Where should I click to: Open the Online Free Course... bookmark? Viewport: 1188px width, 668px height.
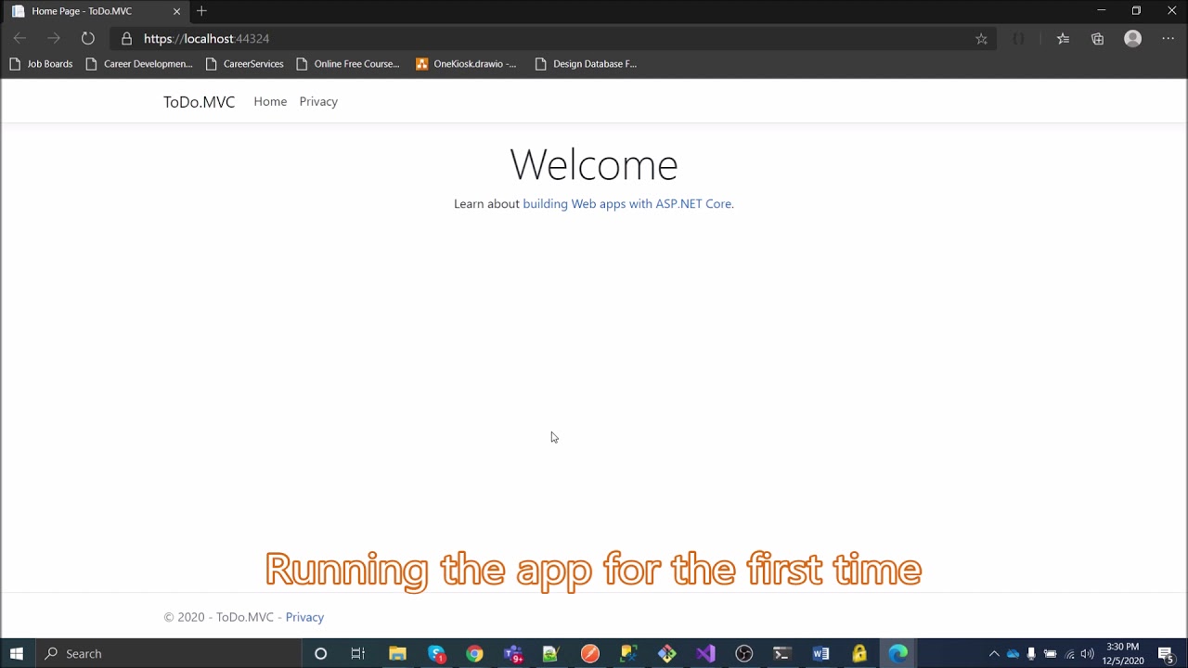click(348, 64)
